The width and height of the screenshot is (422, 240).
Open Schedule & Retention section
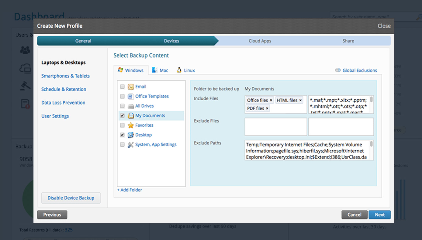tap(64, 89)
